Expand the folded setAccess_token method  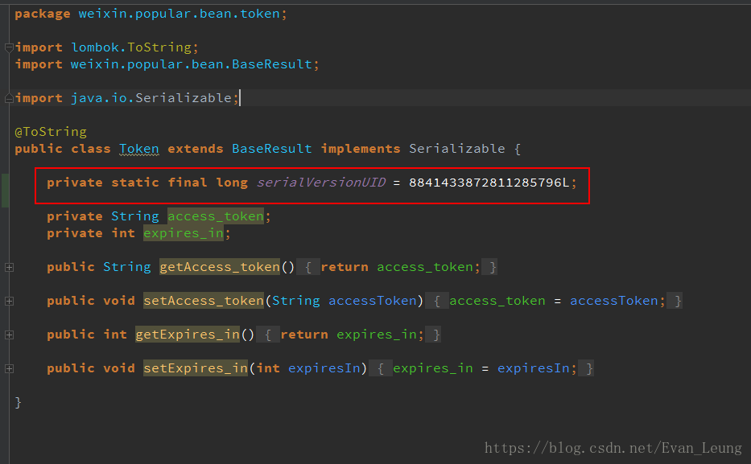pyautogui.click(x=9, y=301)
